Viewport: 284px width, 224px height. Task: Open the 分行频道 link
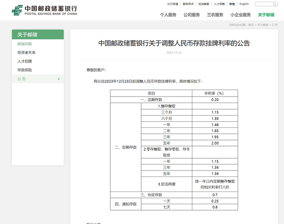pos(172,4)
